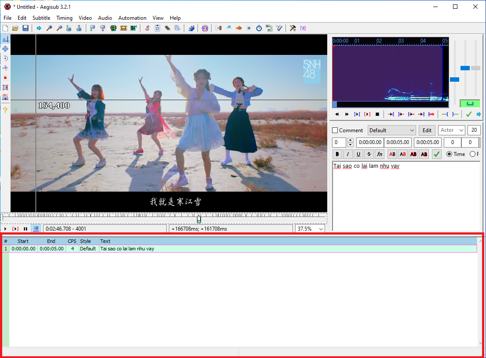The image size is (486, 358).
Task: Click the Edit style button
Action: [427, 130]
